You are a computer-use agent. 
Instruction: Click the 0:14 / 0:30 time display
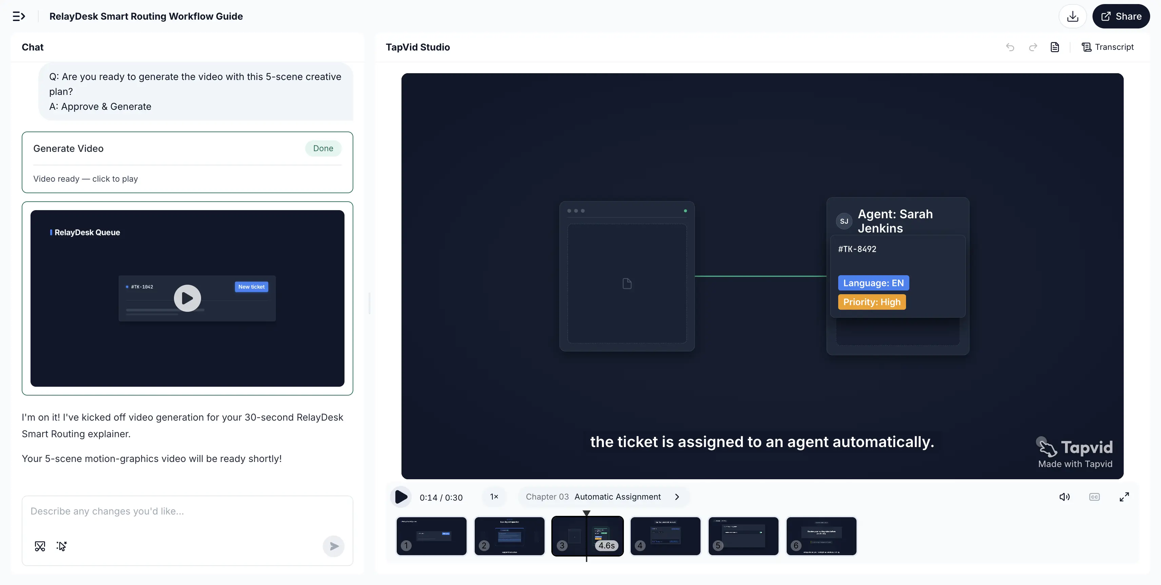441,497
